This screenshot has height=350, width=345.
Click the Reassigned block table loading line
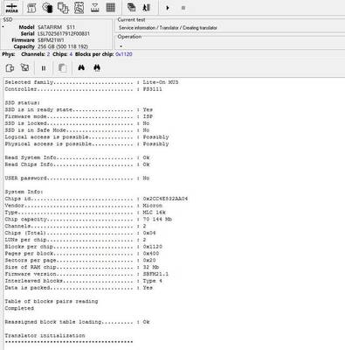pyautogui.click(x=77, y=322)
